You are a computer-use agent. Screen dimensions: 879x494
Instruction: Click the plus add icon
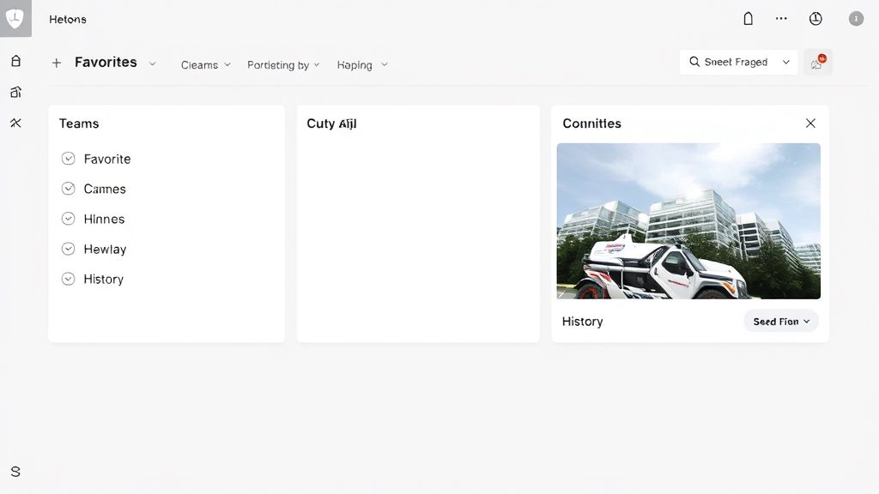pos(56,63)
